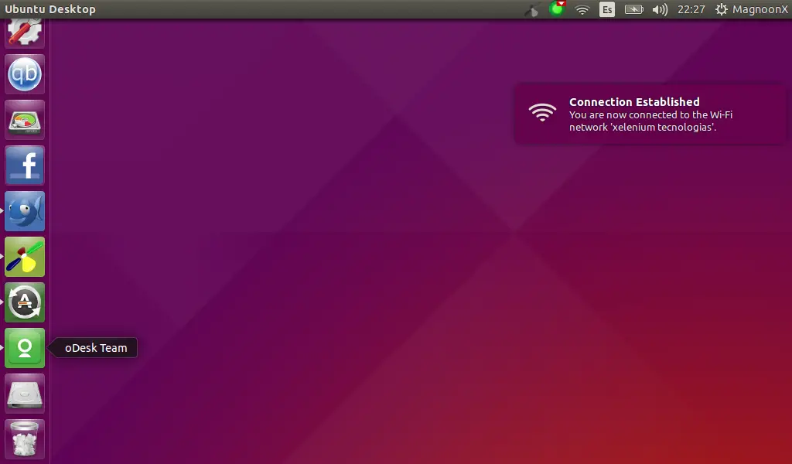Click the "Ubuntu Desktop" panel title
Image resolution: width=792 pixels, height=464 pixels.
pyautogui.click(x=50, y=9)
